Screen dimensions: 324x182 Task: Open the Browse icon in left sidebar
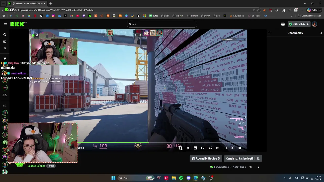pos(5,41)
